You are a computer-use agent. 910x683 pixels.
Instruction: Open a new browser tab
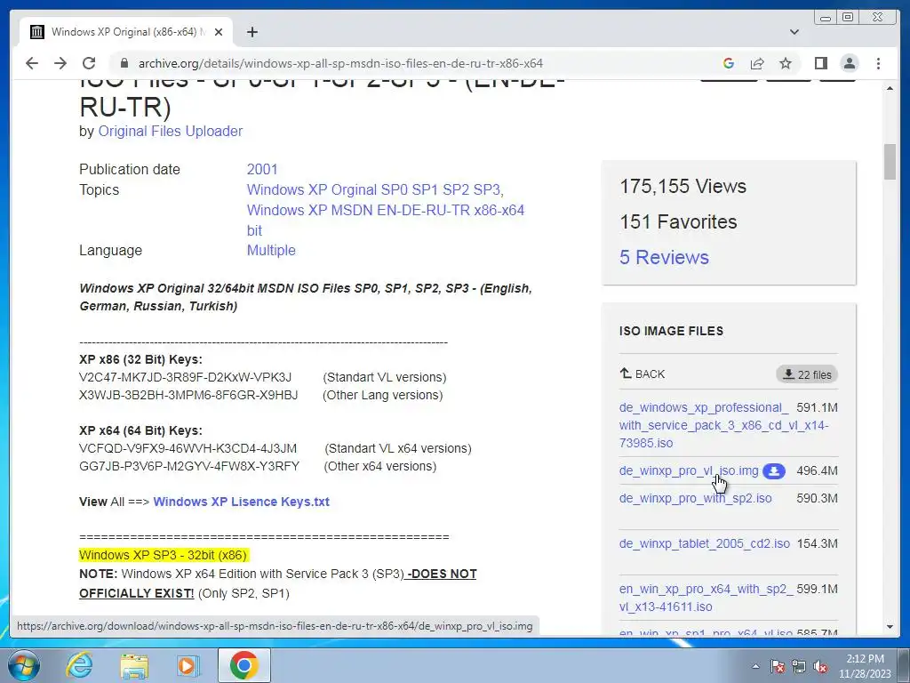tap(251, 32)
